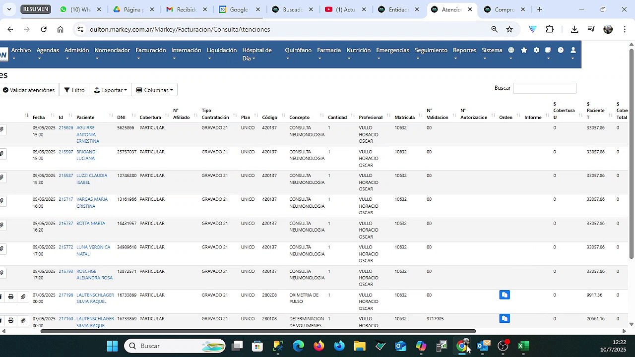Click the horizontal scrollbar of the table
The height and width of the screenshot is (357, 635).
click(258, 331)
